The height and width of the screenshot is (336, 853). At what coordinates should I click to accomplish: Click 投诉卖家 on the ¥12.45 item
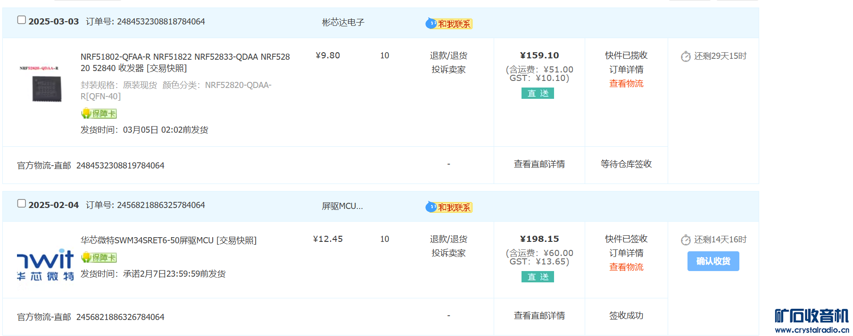point(448,253)
